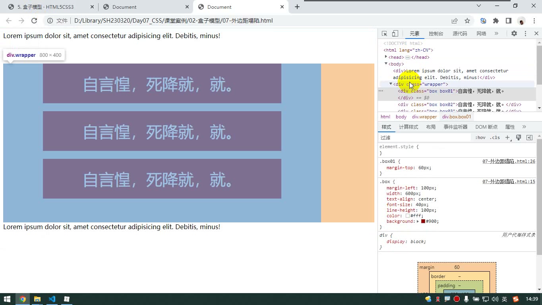Activate the element inspector picker tool
542x305 pixels.
[384, 34]
